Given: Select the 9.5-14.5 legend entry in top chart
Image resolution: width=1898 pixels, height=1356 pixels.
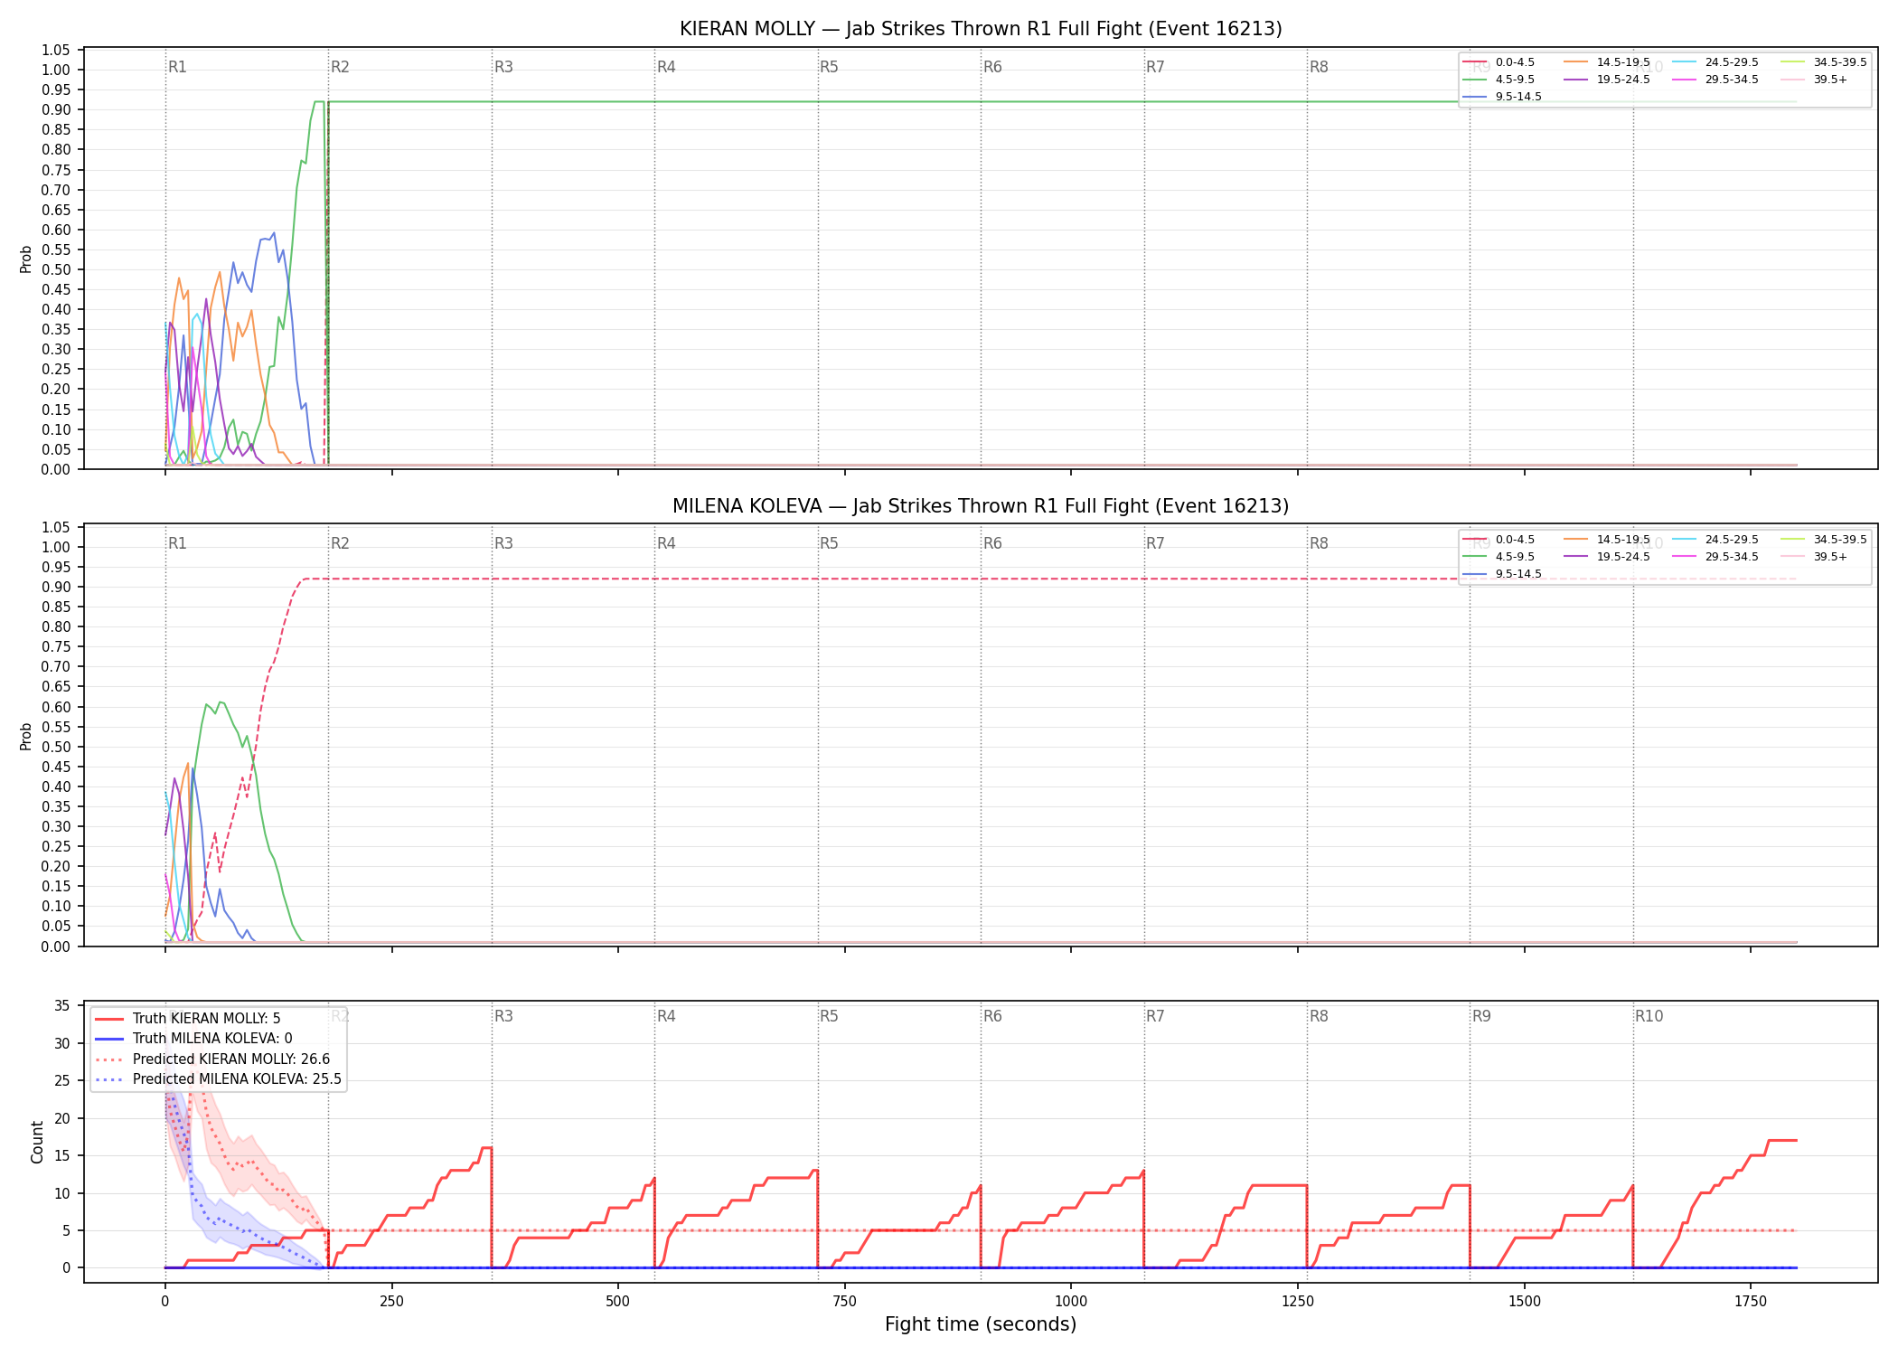Looking at the screenshot, I should click(1502, 97).
